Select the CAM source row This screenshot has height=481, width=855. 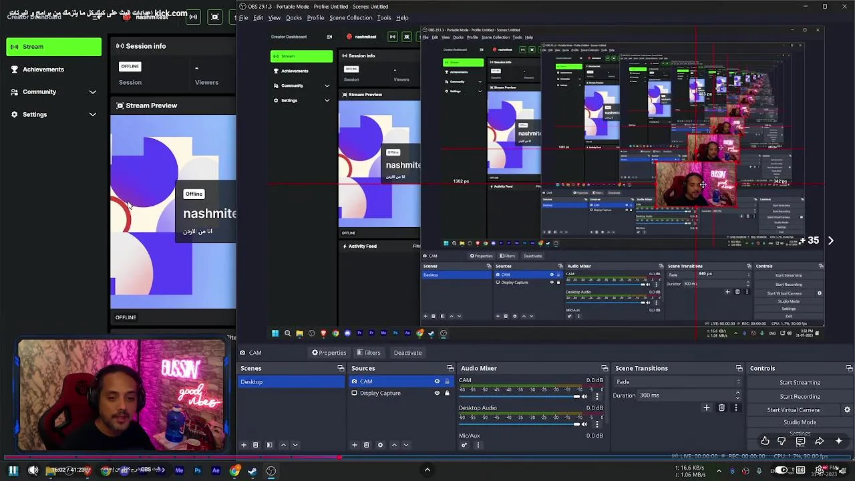[x=401, y=381]
